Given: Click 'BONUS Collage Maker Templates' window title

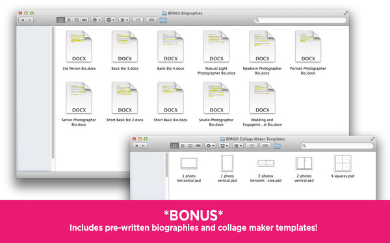Looking at the screenshot, I should pyautogui.click(x=255, y=139).
